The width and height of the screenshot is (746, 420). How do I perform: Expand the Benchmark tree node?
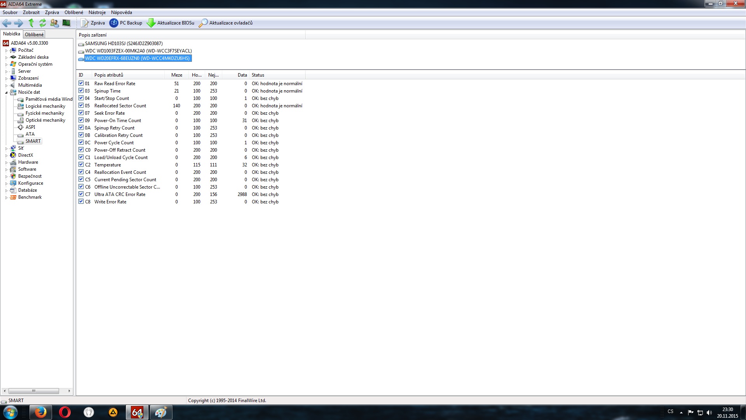coord(6,198)
